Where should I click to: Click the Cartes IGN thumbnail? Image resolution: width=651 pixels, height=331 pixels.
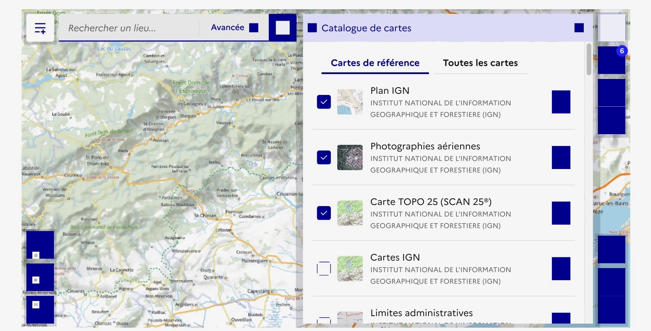(x=350, y=269)
